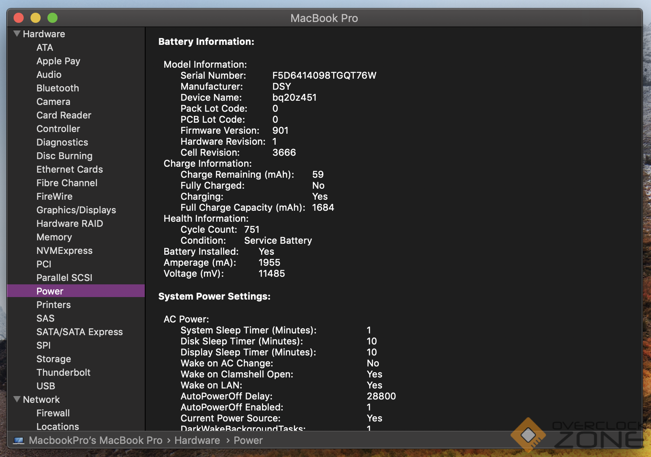Choose the highlighted Power item

pos(50,291)
